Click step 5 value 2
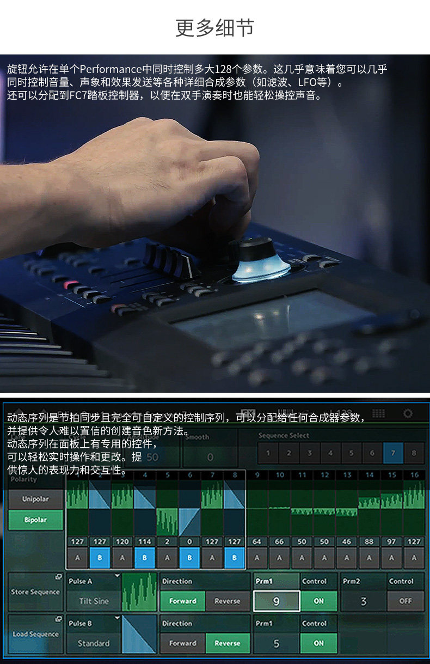The height and width of the screenshot is (664, 430). (x=167, y=541)
